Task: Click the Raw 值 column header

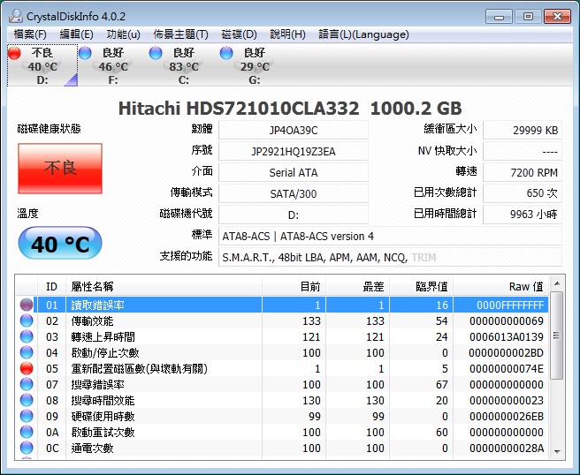Action: click(500, 286)
